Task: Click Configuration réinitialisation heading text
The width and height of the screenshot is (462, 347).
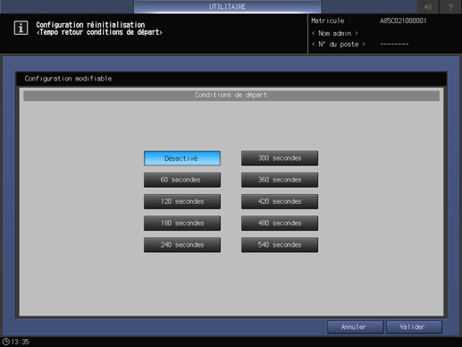Action: [90, 25]
